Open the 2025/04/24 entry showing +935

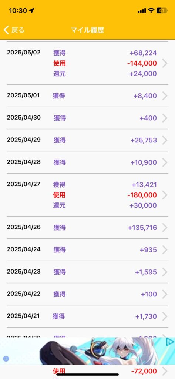point(87,250)
